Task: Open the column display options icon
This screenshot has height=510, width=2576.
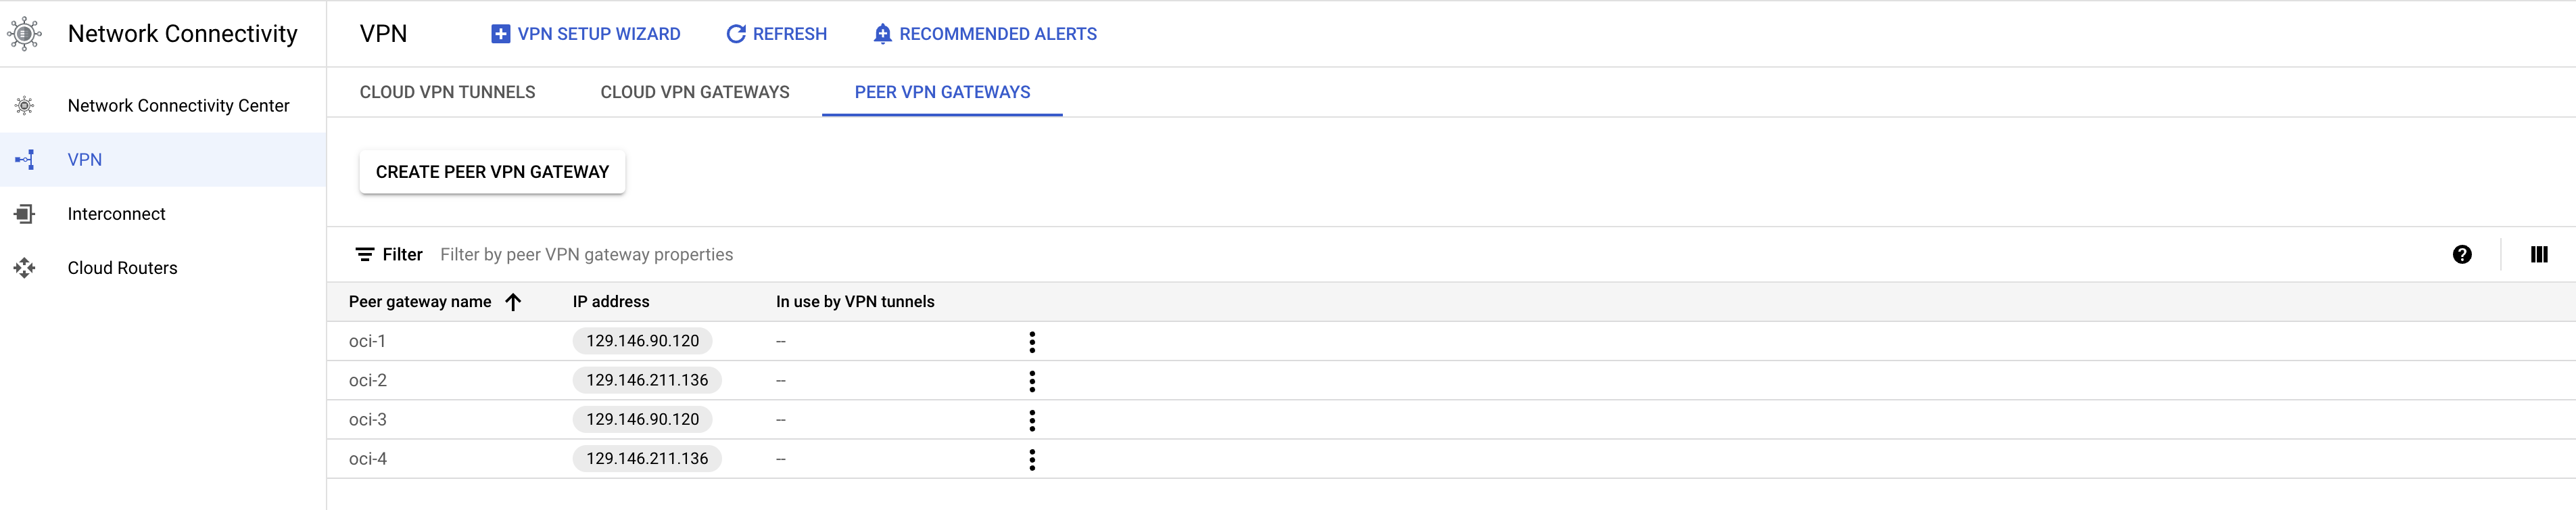Action: click(x=2538, y=255)
